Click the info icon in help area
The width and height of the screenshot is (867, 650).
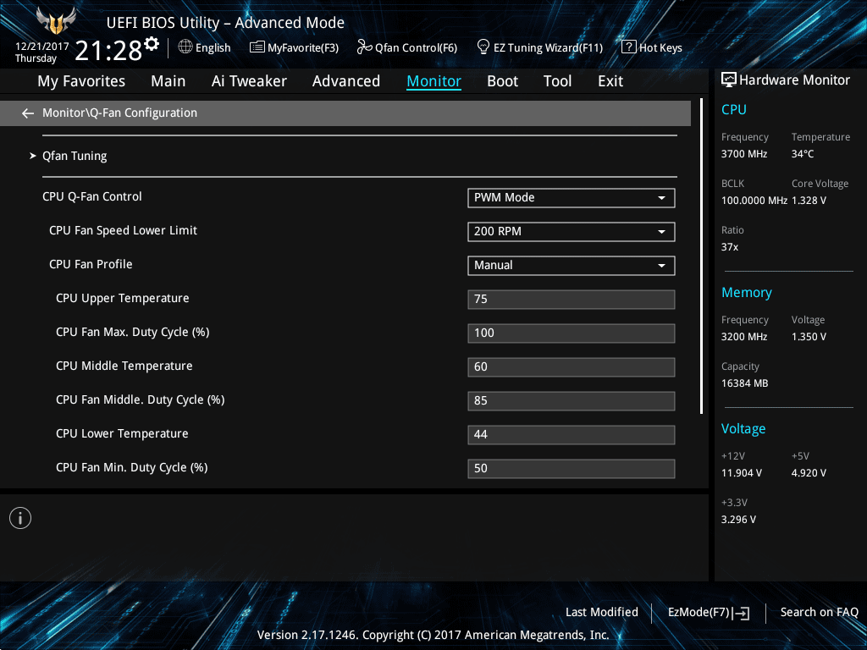coord(20,518)
